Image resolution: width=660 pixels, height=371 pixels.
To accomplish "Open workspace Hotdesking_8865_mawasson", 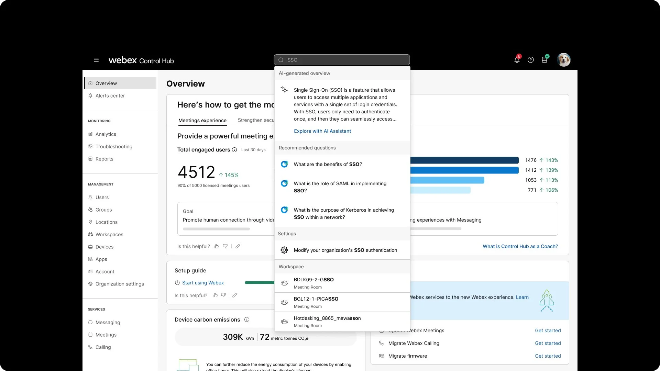I will [342, 322].
